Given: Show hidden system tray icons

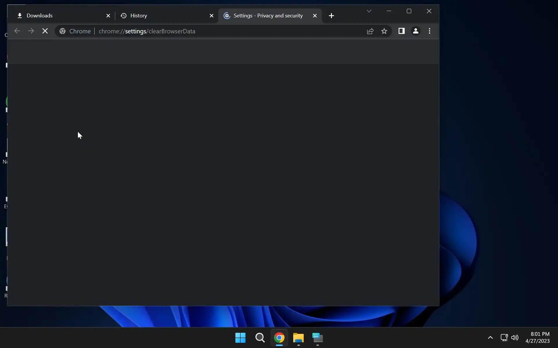Looking at the screenshot, I should point(490,337).
